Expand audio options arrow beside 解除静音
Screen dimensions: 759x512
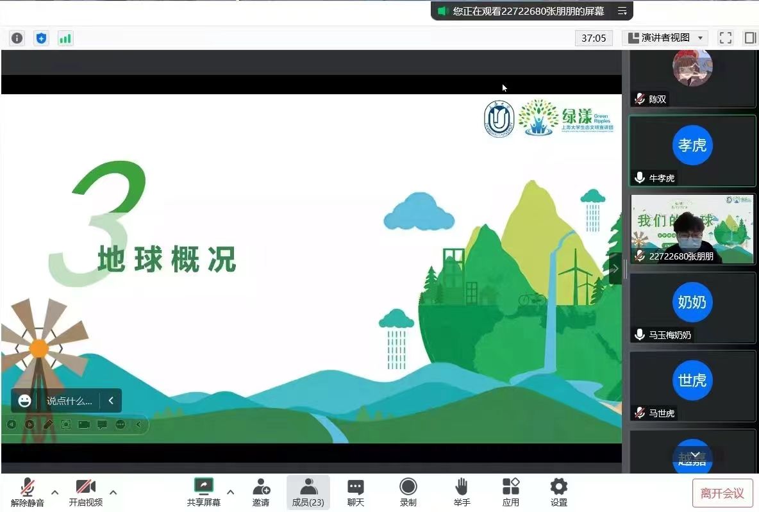(55, 492)
